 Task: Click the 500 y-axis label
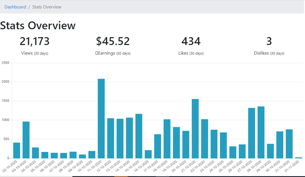coord(6,139)
